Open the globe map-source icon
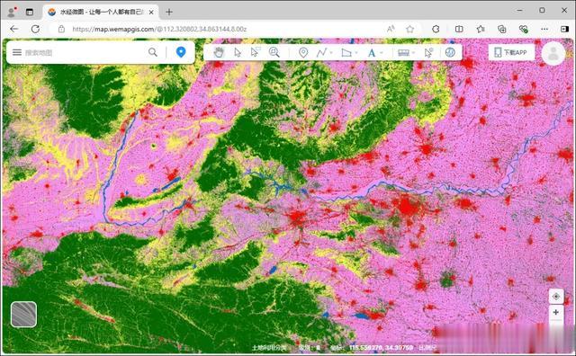 click(450, 52)
